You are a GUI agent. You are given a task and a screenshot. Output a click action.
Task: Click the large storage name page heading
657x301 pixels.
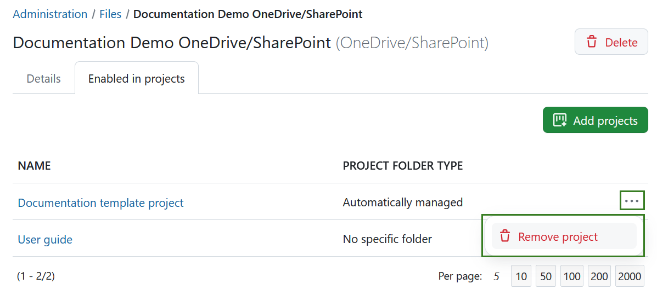pos(172,43)
